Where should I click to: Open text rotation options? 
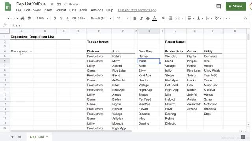click(x=218, y=18)
